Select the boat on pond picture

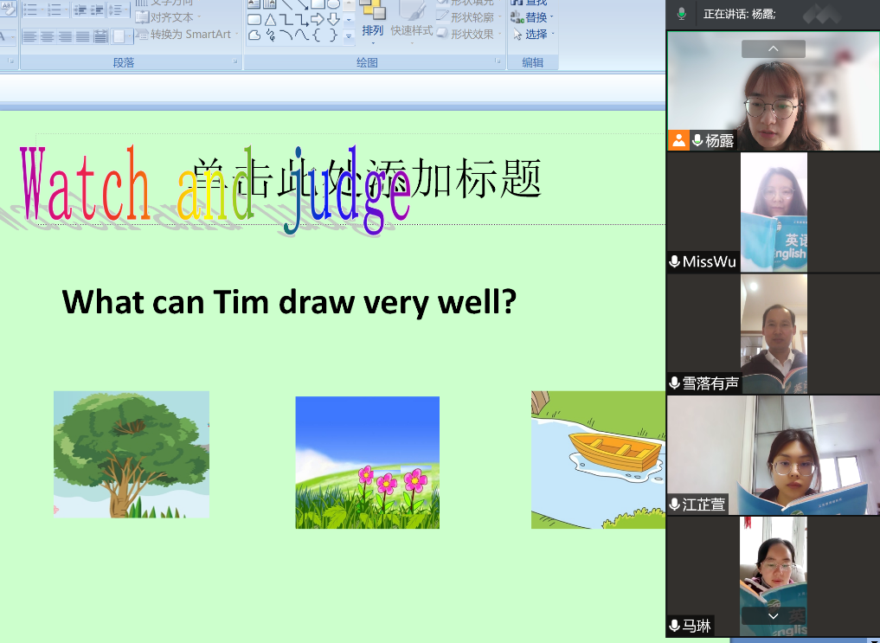598,460
